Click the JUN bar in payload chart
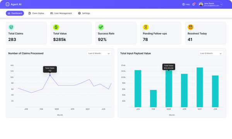232x139 pixels. pyautogui.click(x=215, y=91)
